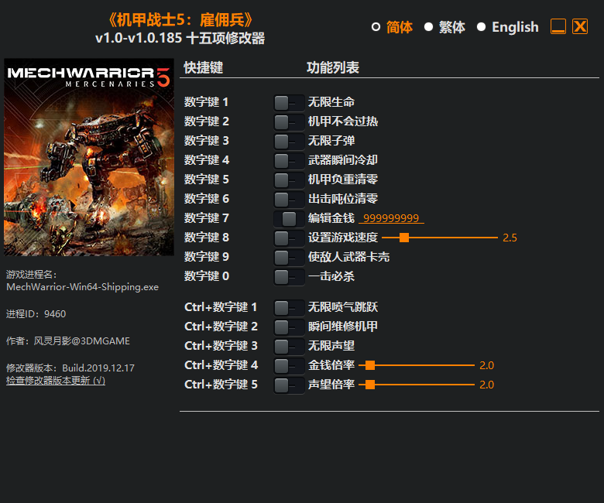Click the 进程ID: 9460 text
Screen dimensions: 604x503
36,314
